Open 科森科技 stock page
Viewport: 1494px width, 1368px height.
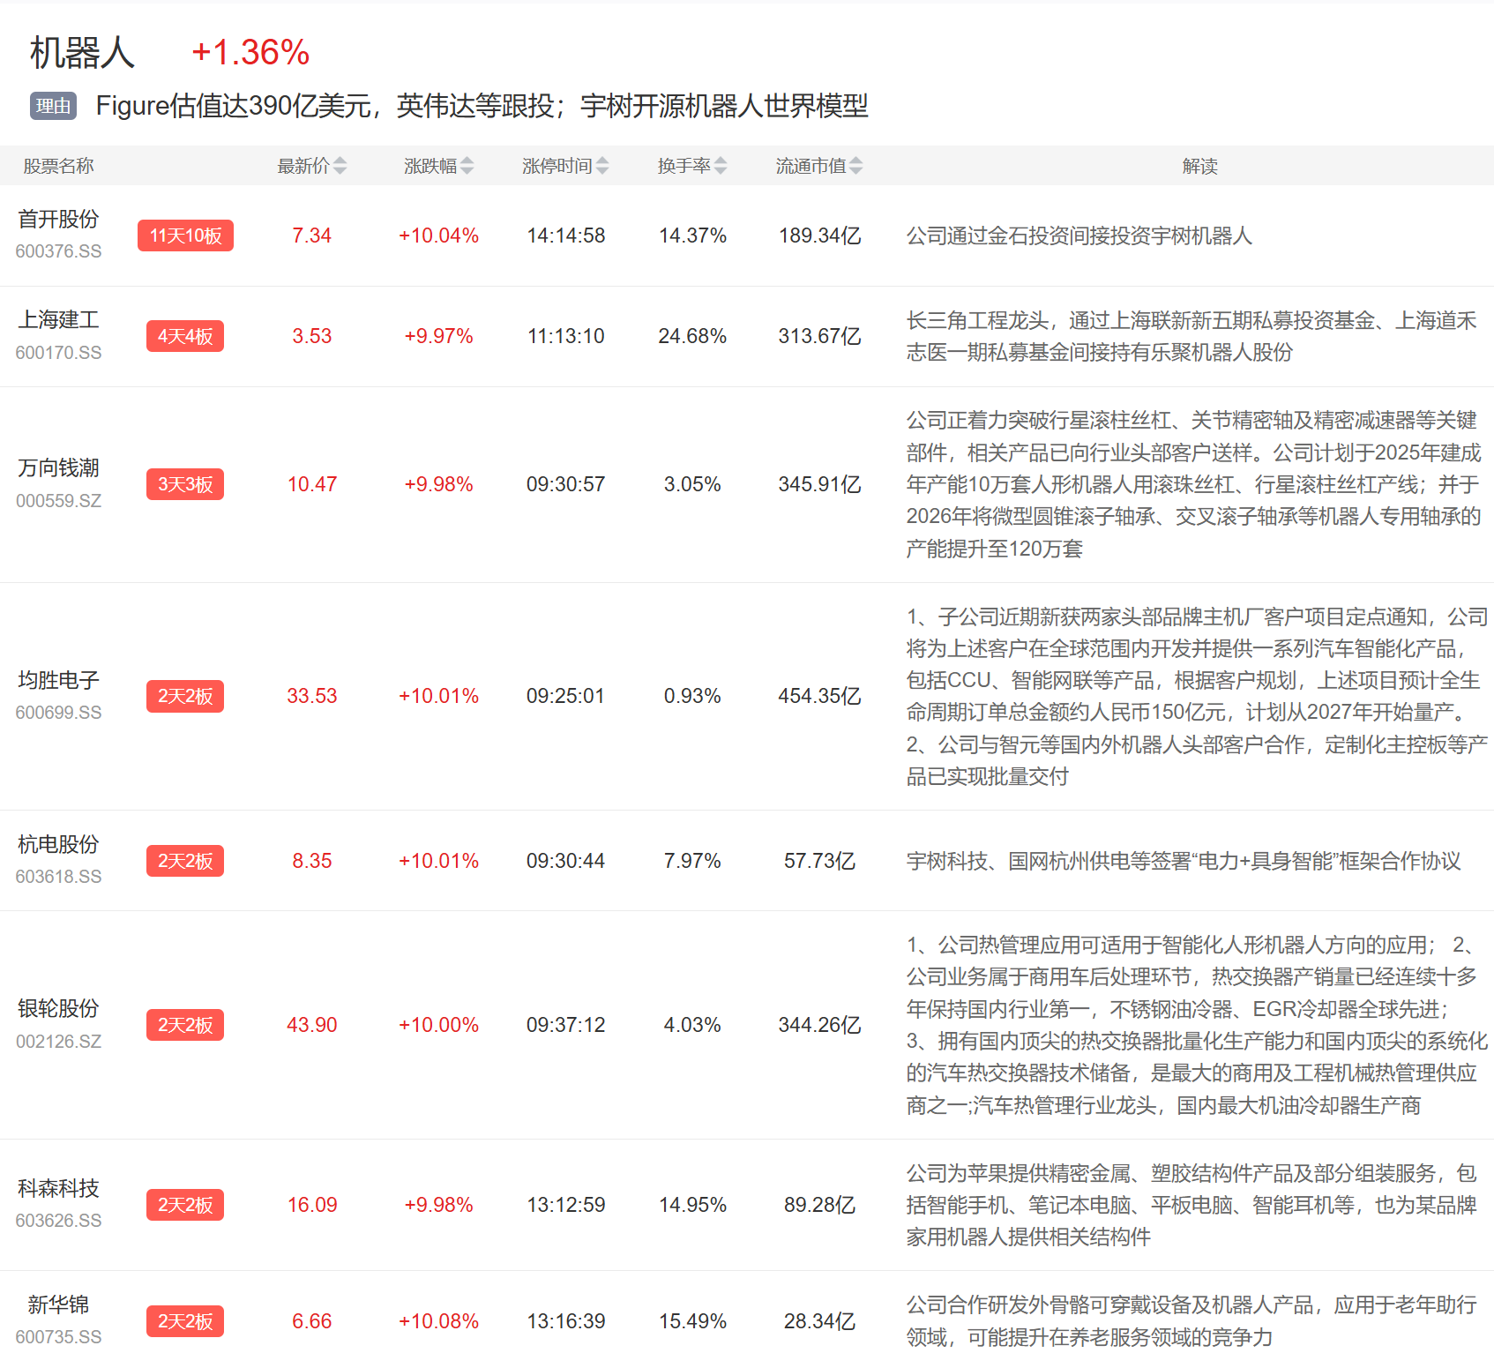(x=58, y=1189)
